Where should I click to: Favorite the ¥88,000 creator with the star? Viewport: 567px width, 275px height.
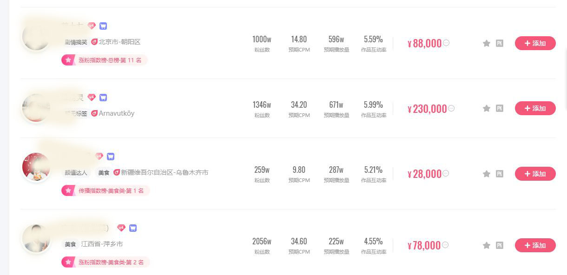(487, 43)
